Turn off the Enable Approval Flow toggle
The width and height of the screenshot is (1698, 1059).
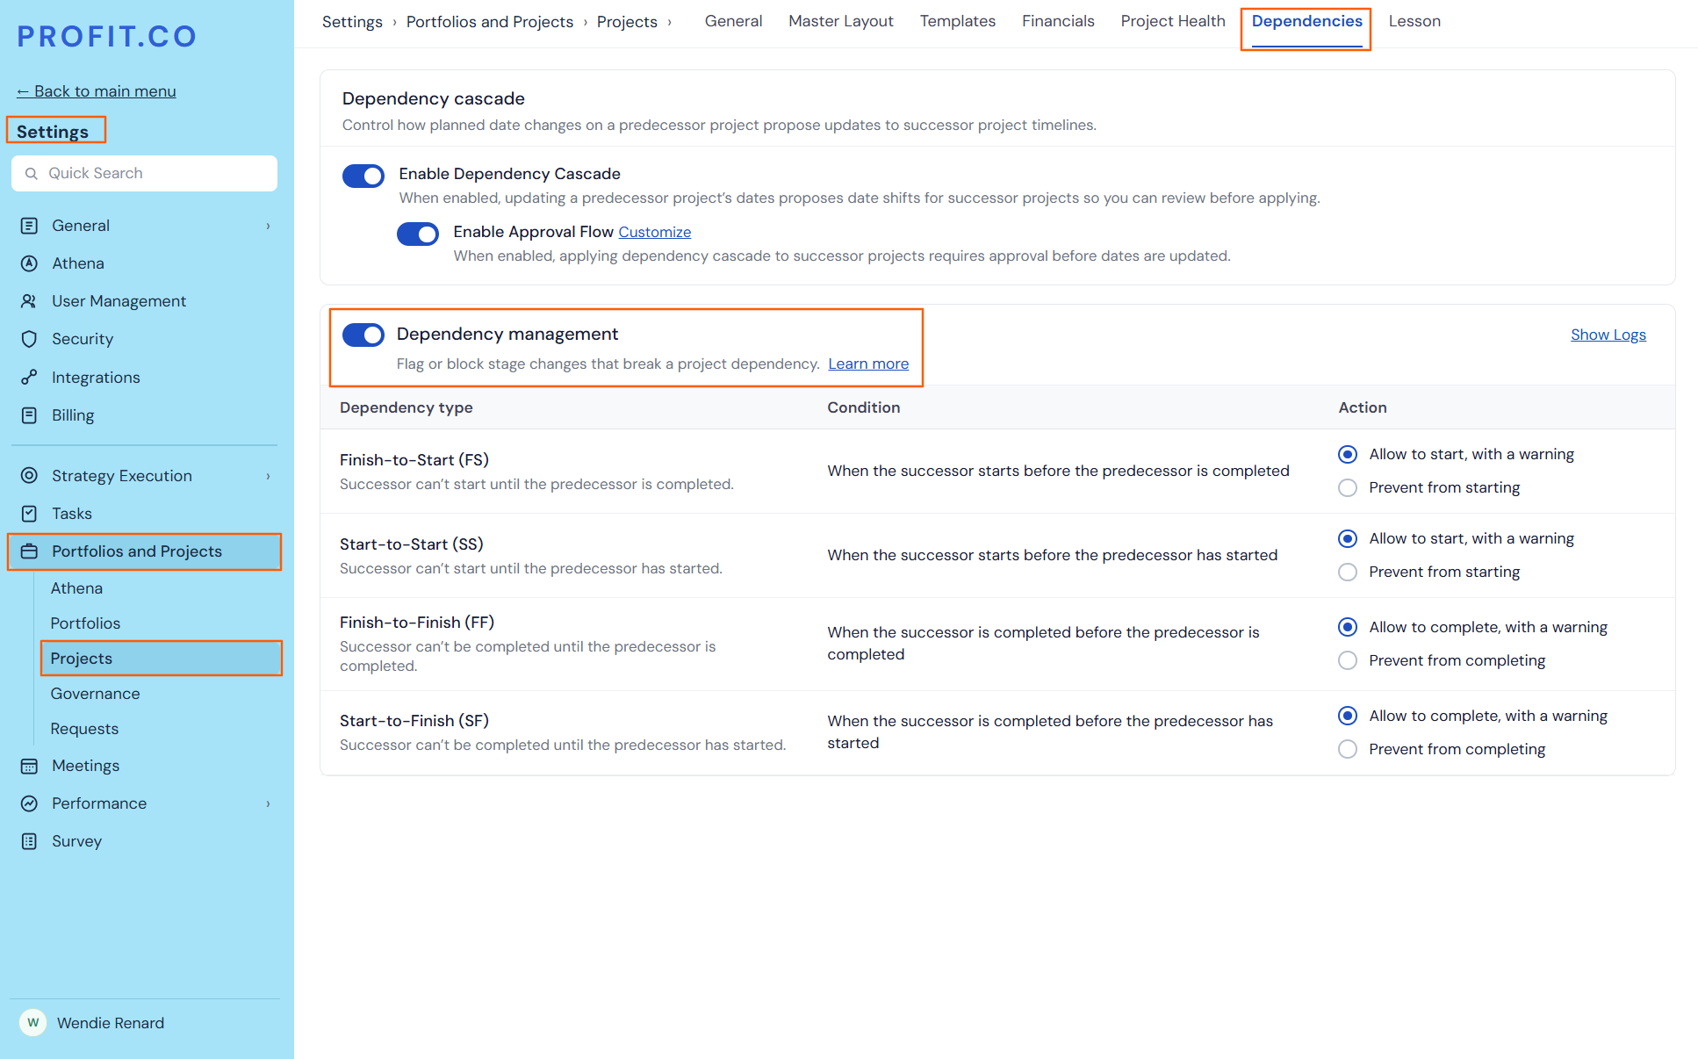click(418, 234)
